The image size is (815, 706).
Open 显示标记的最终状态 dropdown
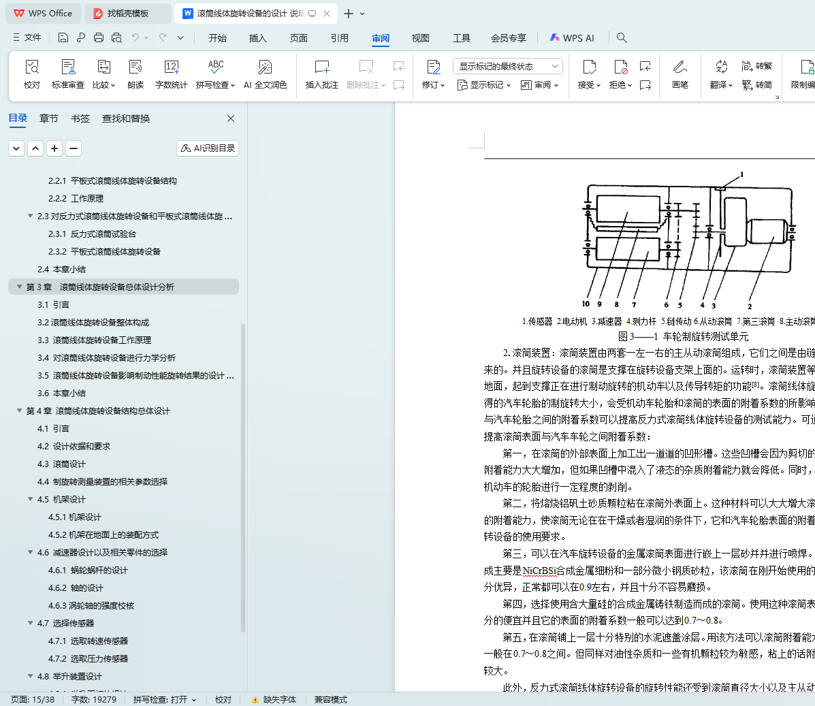point(508,66)
